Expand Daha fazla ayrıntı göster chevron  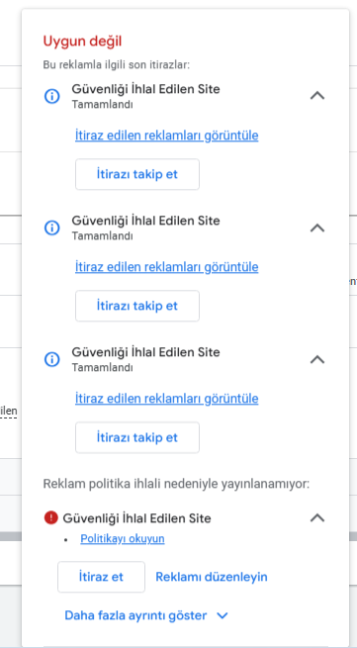pos(223,616)
